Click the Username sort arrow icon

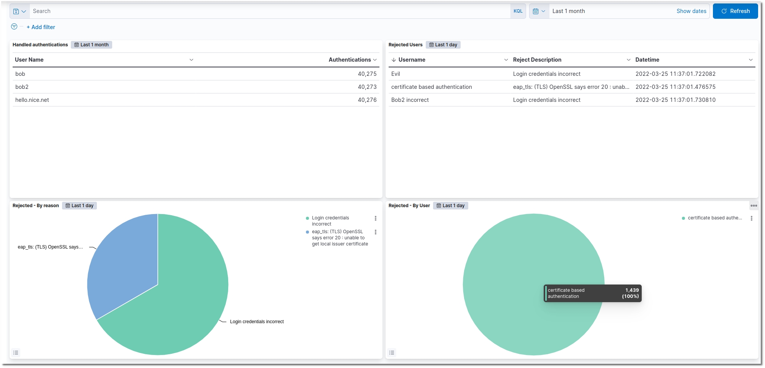(x=394, y=60)
